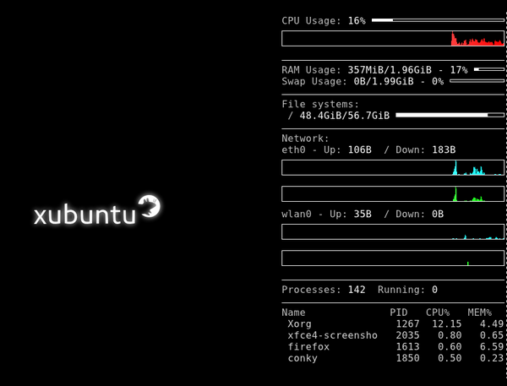Click firefox MEM value 6.59
The width and height of the screenshot is (507, 386).
pos(492,346)
